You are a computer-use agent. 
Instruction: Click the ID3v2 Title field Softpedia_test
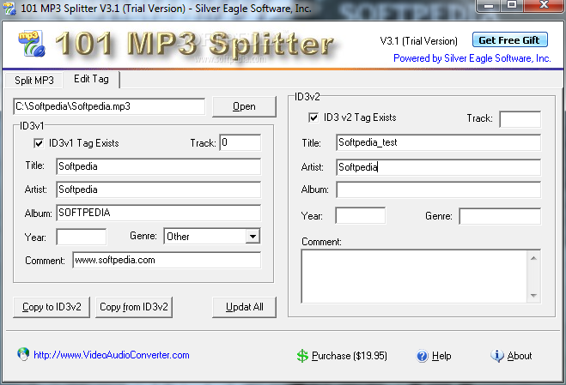coord(438,142)
